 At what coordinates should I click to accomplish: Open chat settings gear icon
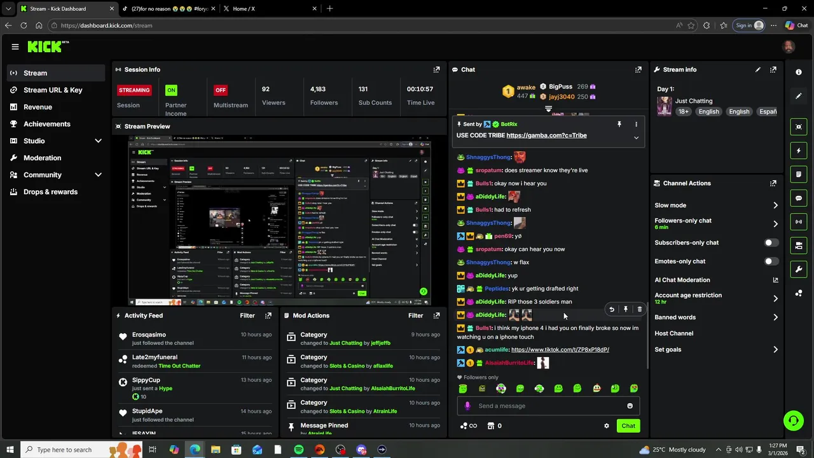[x=607, y=426]
